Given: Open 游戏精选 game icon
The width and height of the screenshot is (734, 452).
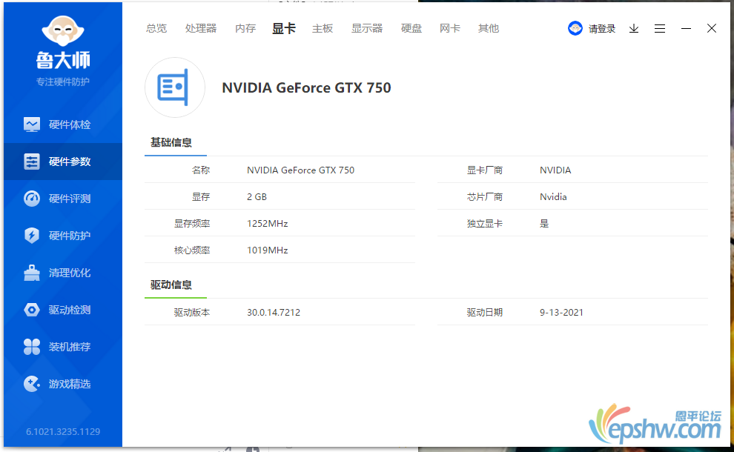Looking at the screenshot, I should 32,384.
